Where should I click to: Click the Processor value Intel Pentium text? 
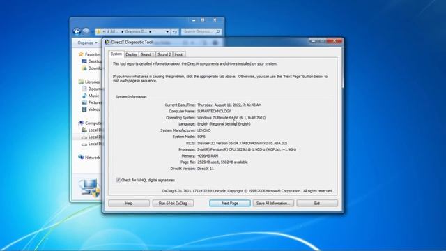click(x=247, y=149)
